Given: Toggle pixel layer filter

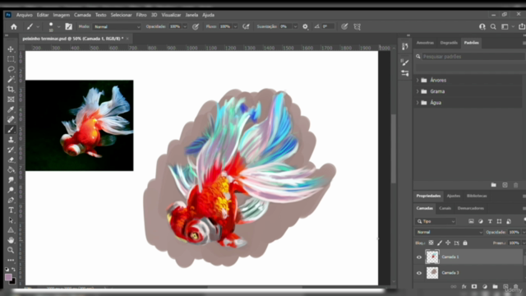Looking at the screenshot, I should (471, 221).
